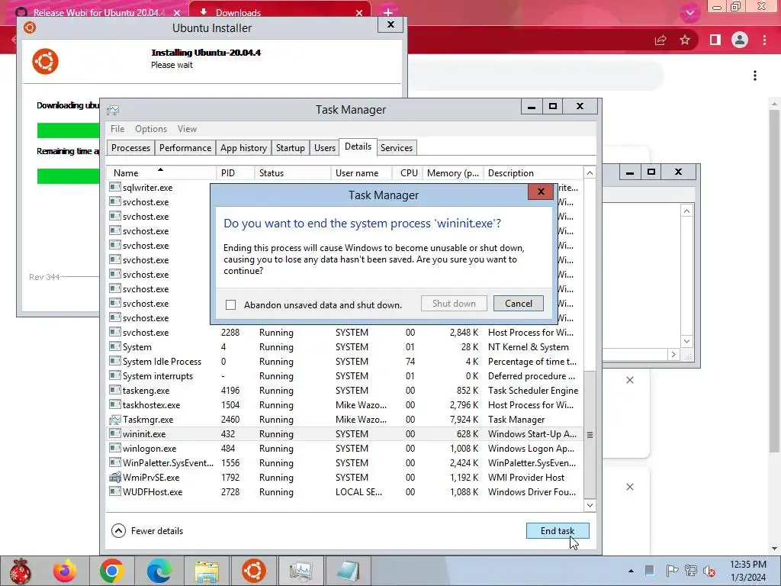Screen dimensions: 781x586
Task: Sort process list by User name column
Action: point(361,173)
